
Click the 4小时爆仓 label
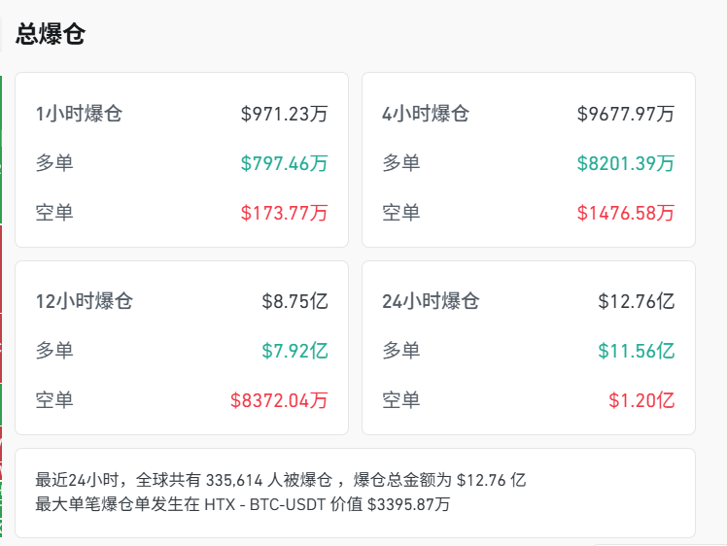pos(426,114)
